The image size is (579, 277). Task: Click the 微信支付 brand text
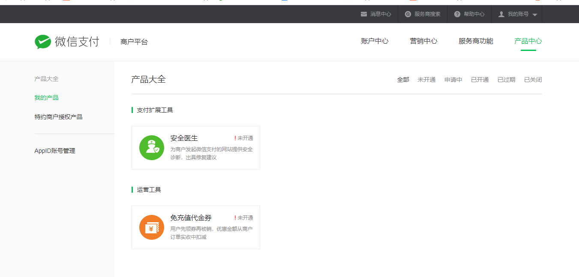click(x=77, y=42)
